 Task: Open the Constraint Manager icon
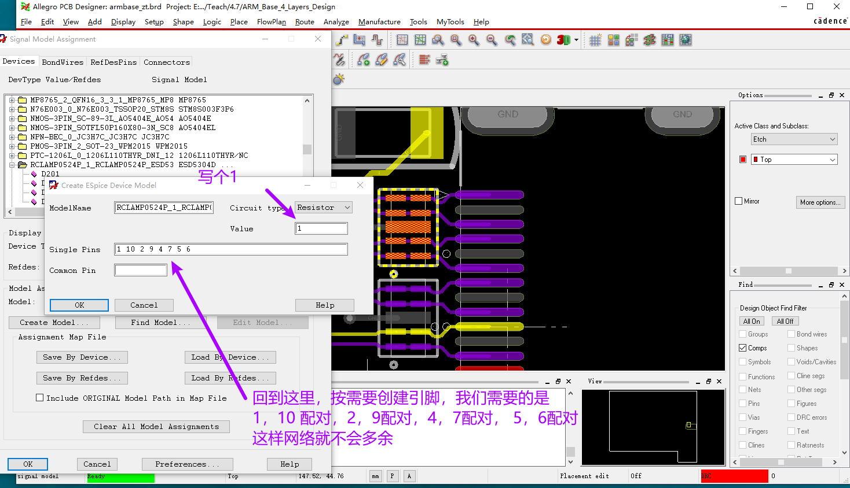(x=668, y=40)
